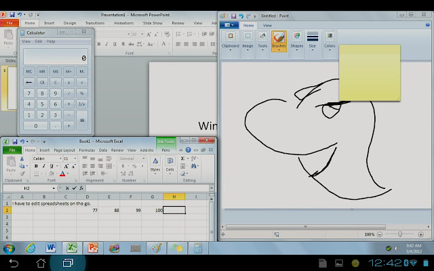Toggle Bold in the Excel Font group

tap(36, 166)
